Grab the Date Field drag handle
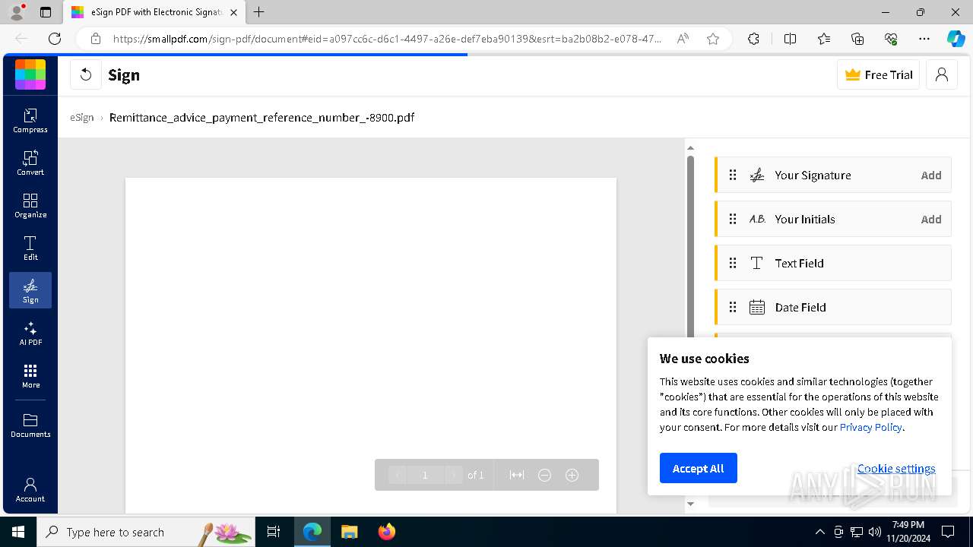Image resolution: width=973 pixels, height=547 pixels. [733, 308]
